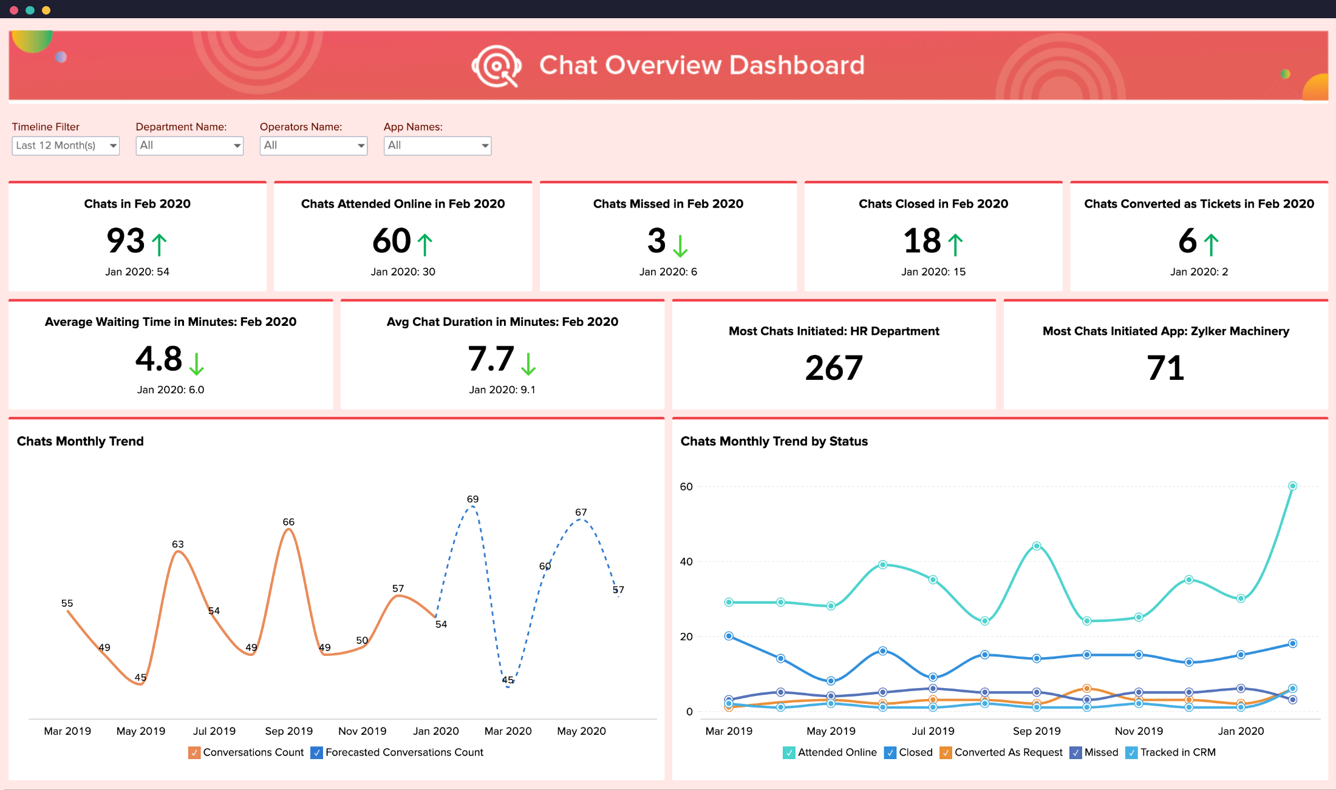Image resolution: width=1336 pixels, height=790 pixels.
Task: Hide the Attended Online series checkbox
Action: coord(789,752)
